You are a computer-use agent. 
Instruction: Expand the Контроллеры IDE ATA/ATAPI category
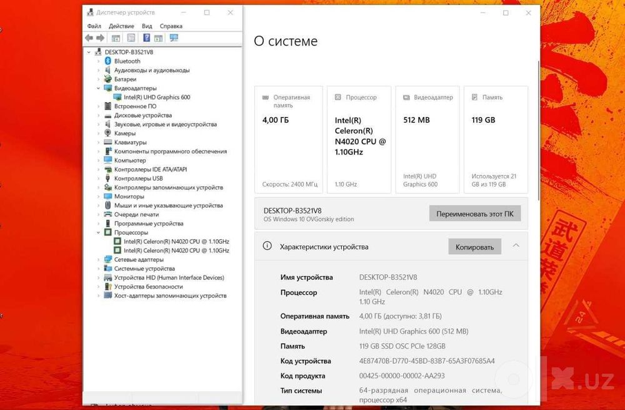tap(99, 169)
